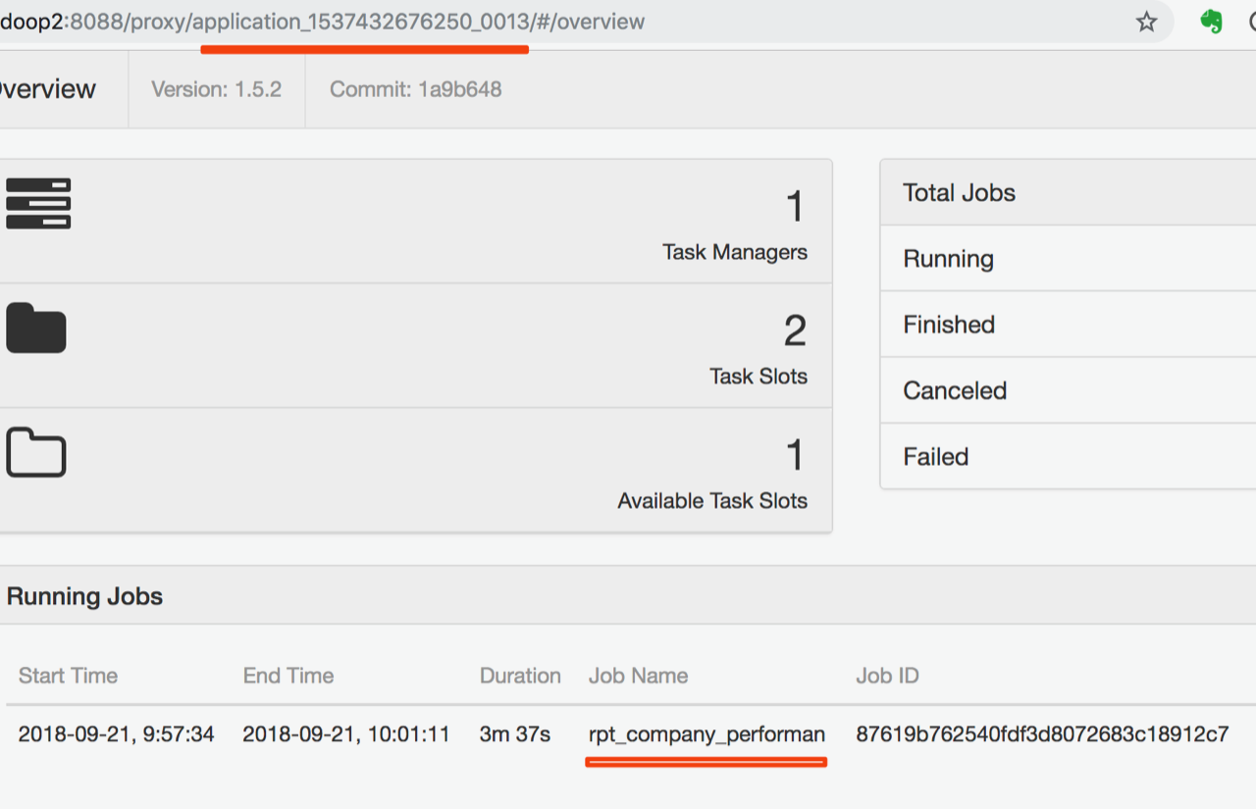The height and width of the screenshot is (809, 1256).
Task: Click the bookmark star icon
Action: point(1146,22)
